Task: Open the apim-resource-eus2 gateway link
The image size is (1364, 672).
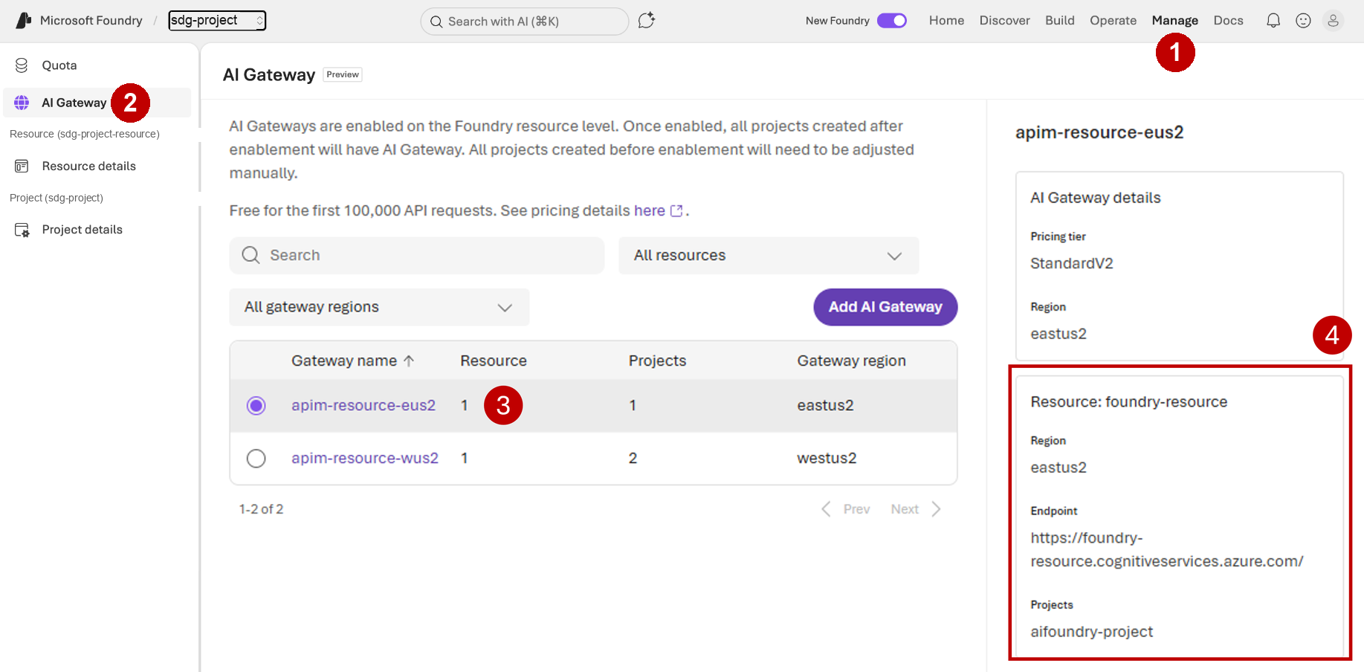Action: click(363, 406)
